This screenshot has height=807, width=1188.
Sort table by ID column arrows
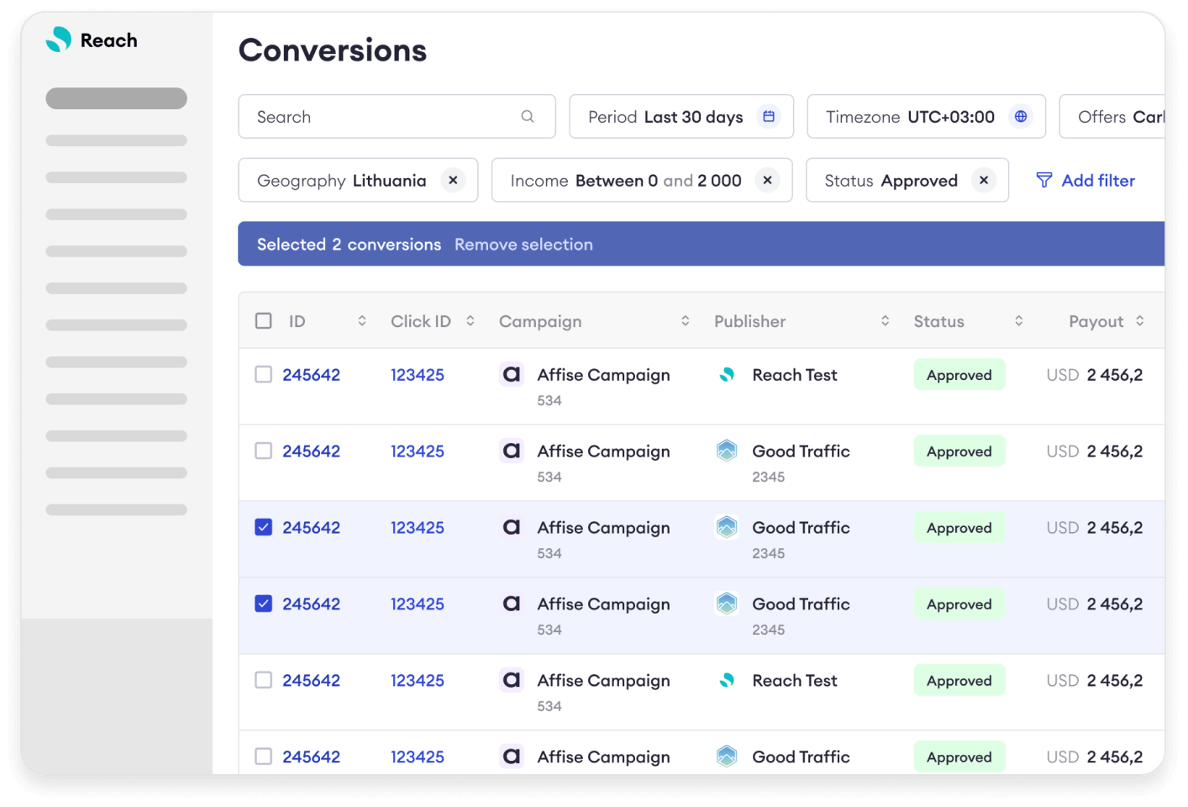tap(362, 321)
